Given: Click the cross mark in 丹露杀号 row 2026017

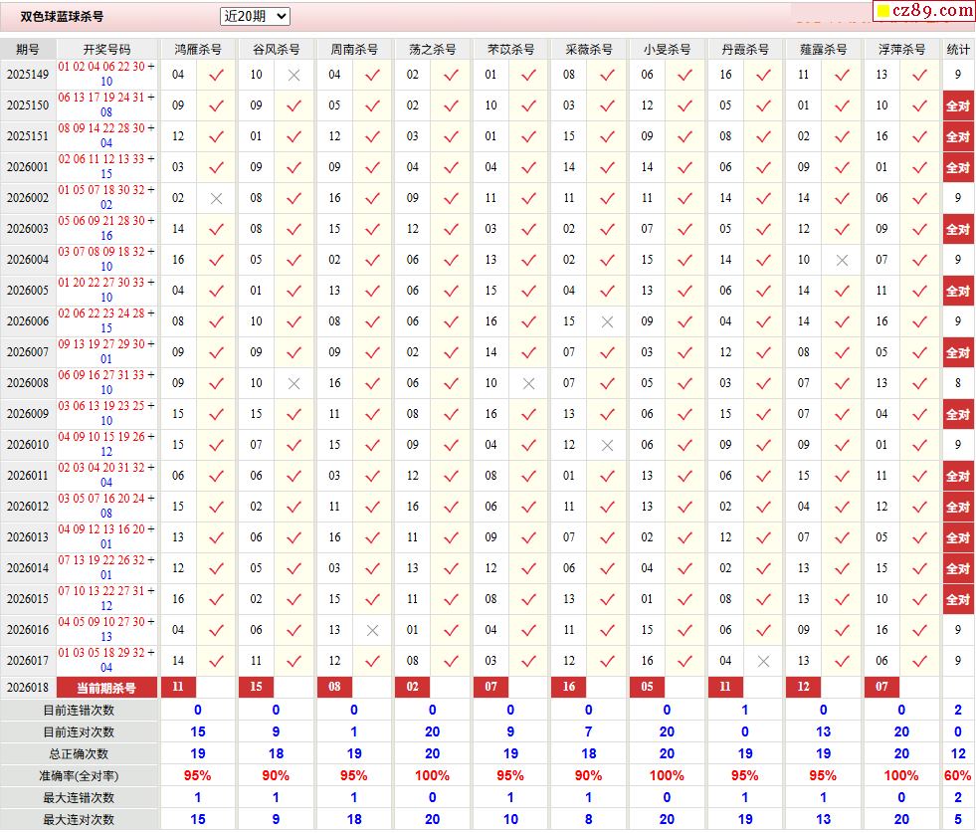Looking at the screenshot, I should [x=763, y=661].
